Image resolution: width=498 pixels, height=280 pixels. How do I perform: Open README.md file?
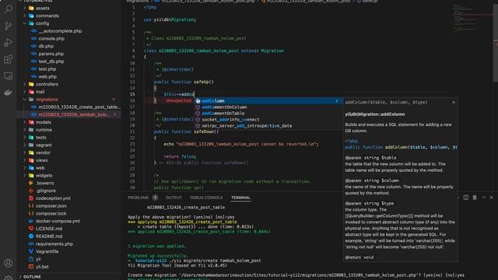coord(48,236)
